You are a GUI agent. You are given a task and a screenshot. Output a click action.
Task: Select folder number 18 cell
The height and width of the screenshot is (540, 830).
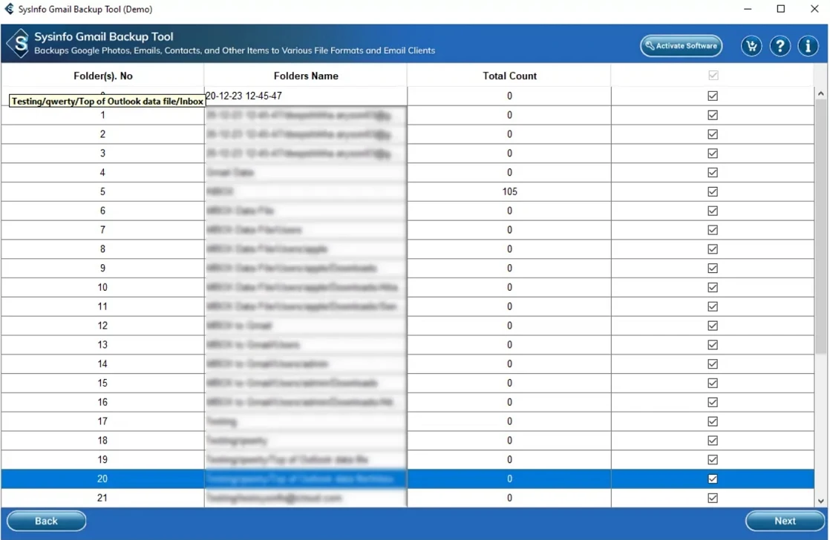tap(102, 440)
